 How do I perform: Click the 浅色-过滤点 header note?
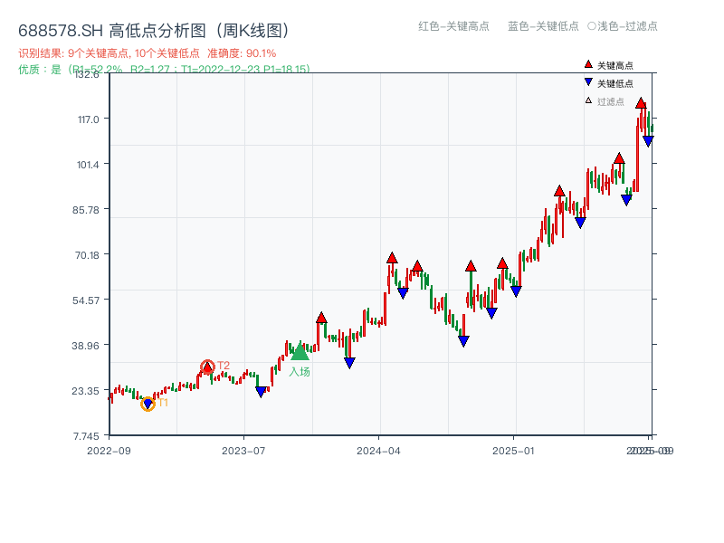coord(623,26)
